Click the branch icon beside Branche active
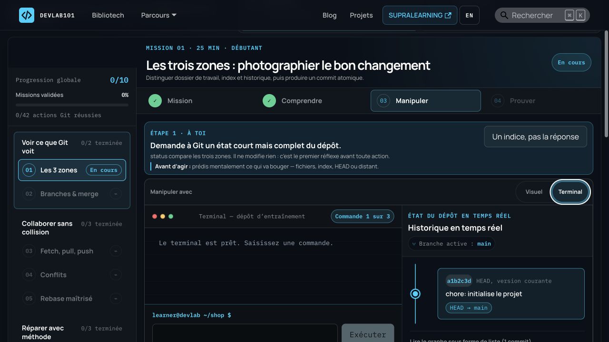 click(x=414, y=244)
